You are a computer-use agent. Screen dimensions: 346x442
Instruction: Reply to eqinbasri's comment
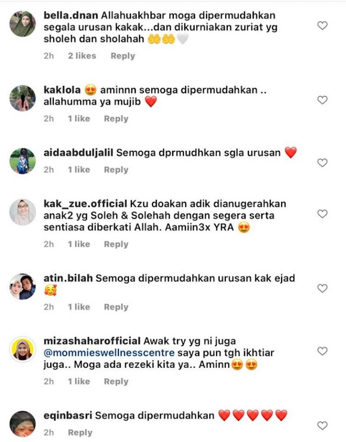80,433
